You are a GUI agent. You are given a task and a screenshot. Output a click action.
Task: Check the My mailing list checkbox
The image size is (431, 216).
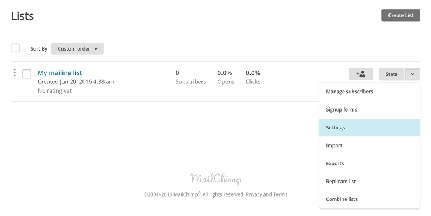click(26, 74)
